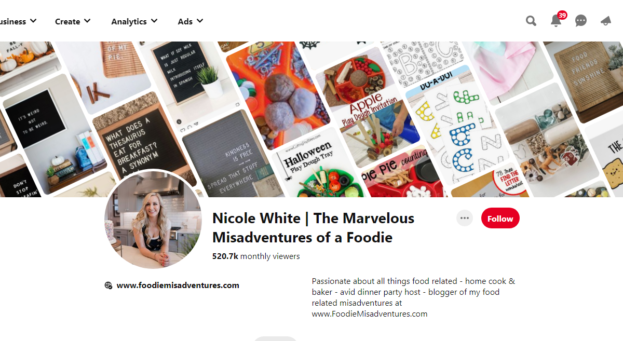
Task: Open the messages speech bubble icon
Action: [581, 21]
